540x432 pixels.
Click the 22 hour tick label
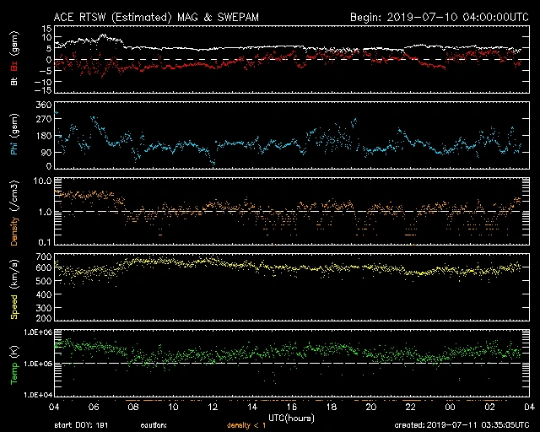[x=411, y=407]
